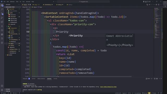The image size is (167, 94).
Task: Click the editor minimap
Action: [158, 23]
